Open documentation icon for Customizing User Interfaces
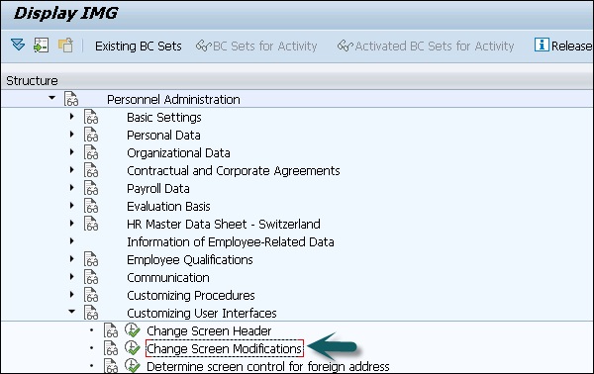 [91, 313]
